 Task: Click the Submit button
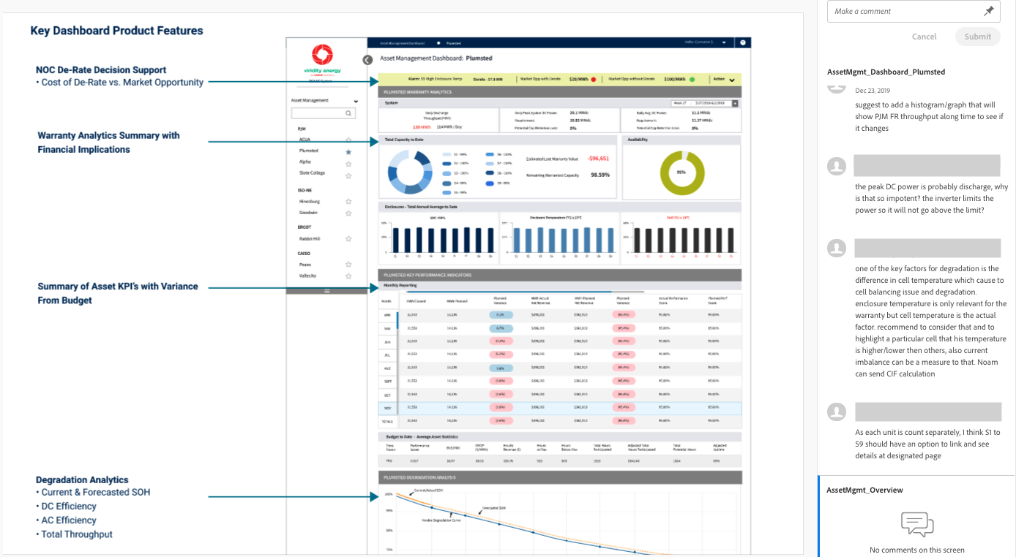977,37
